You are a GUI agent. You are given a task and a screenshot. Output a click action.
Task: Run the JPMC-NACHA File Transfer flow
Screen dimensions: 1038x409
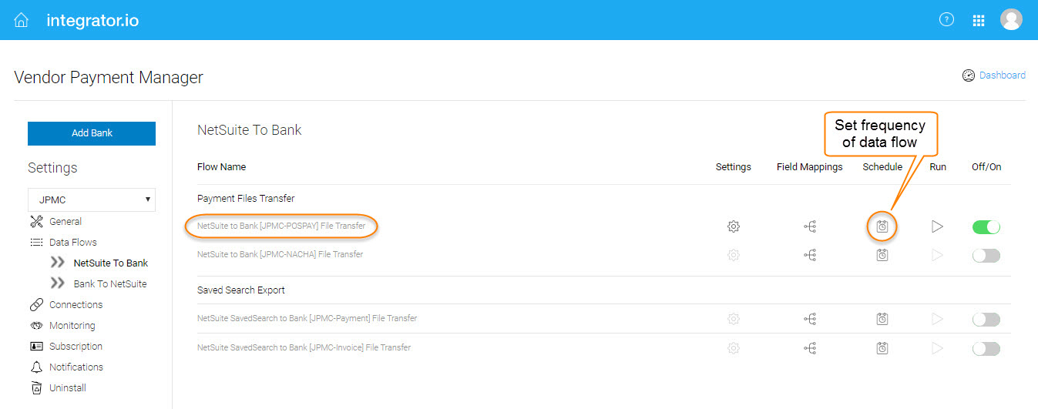(937, 255)
